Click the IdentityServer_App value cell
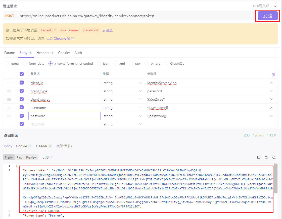Viewport: 282px width, 219px height. point(207,83)
